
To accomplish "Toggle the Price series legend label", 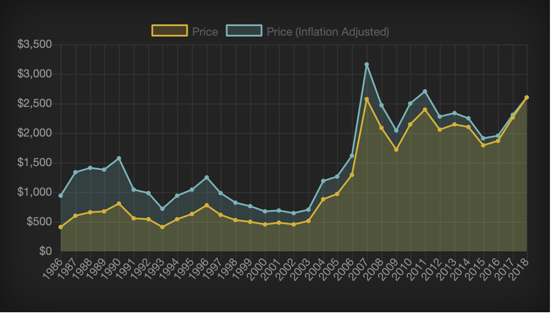I will tap(205, 32).
